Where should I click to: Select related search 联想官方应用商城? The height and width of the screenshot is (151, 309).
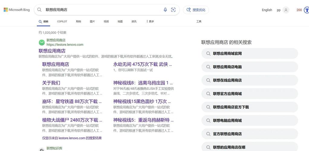coord(250,94)
